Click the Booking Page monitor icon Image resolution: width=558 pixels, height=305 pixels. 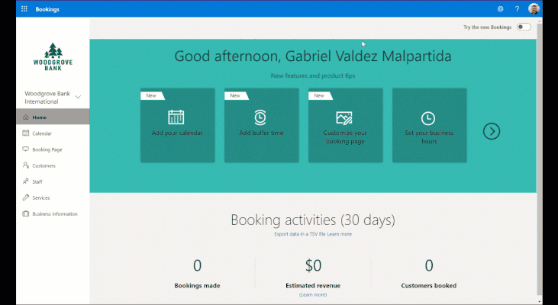point(26,149)
